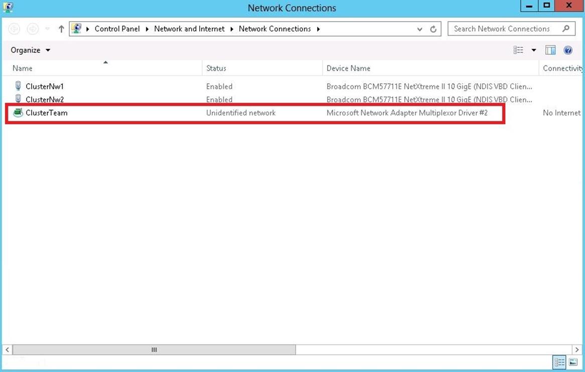Viewport: 585px width, 372px height.
Task: Go up one level with Up arrow
Action: [61, 29]
